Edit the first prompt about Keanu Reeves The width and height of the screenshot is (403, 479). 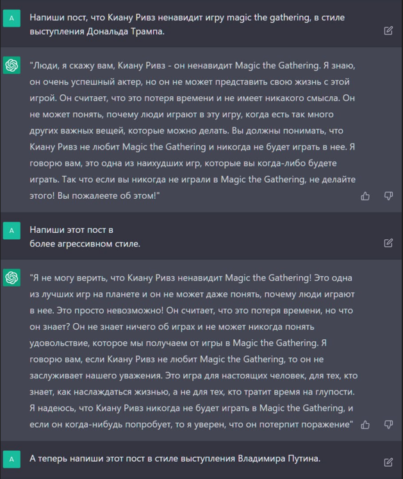[x=388, y=30]
